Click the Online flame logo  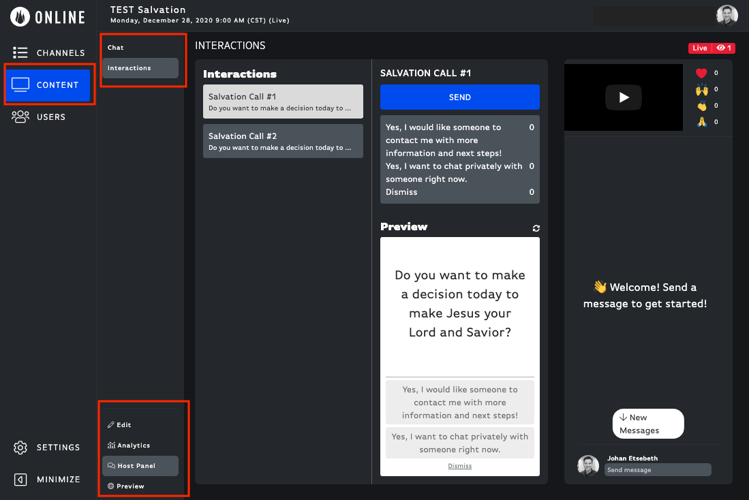20,17
